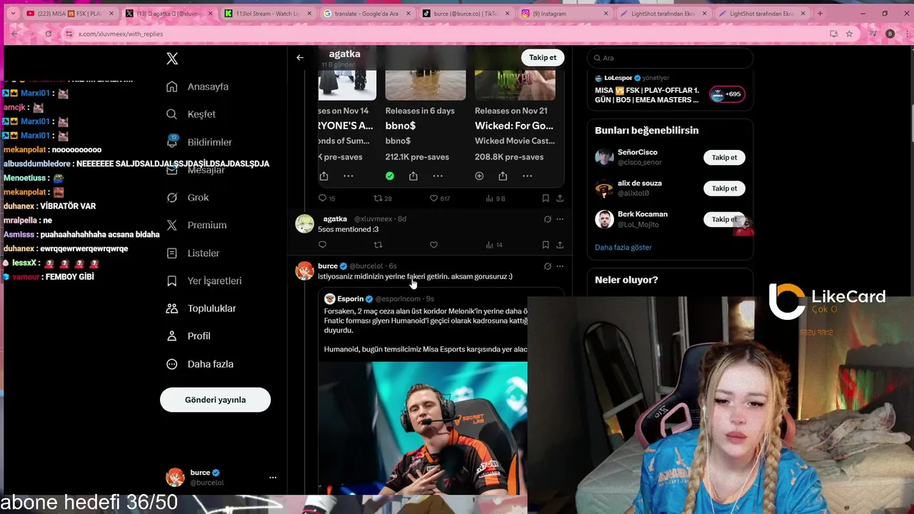Follow SeñorCisco with Takip et
The width and height of the screenshot is (914, 514).
coord(724,158)
